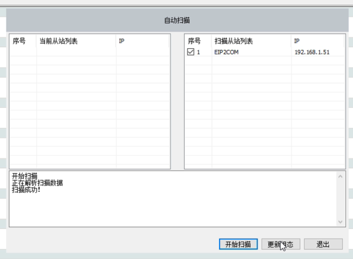Click the log panel's scroll up arrow
Screen dimensions: 353x259
pyautogui.click(x=340, y=176)
